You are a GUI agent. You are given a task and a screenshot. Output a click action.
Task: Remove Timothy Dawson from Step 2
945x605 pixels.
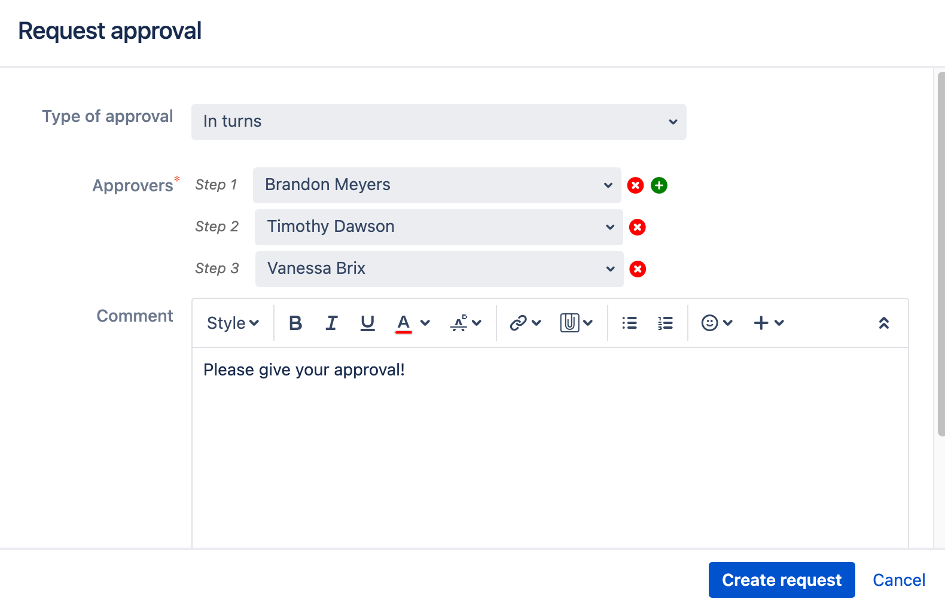[x=638, y=227]
